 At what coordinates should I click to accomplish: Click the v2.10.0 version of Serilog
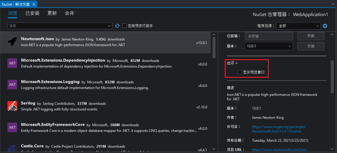(202, 107)
